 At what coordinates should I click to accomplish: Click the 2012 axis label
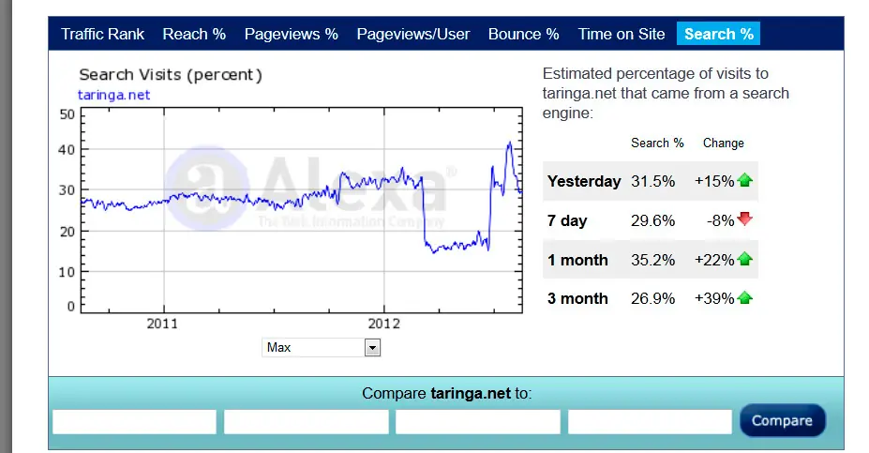383,324
